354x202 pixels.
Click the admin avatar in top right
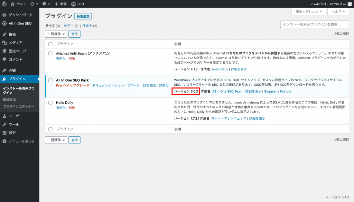350,4
